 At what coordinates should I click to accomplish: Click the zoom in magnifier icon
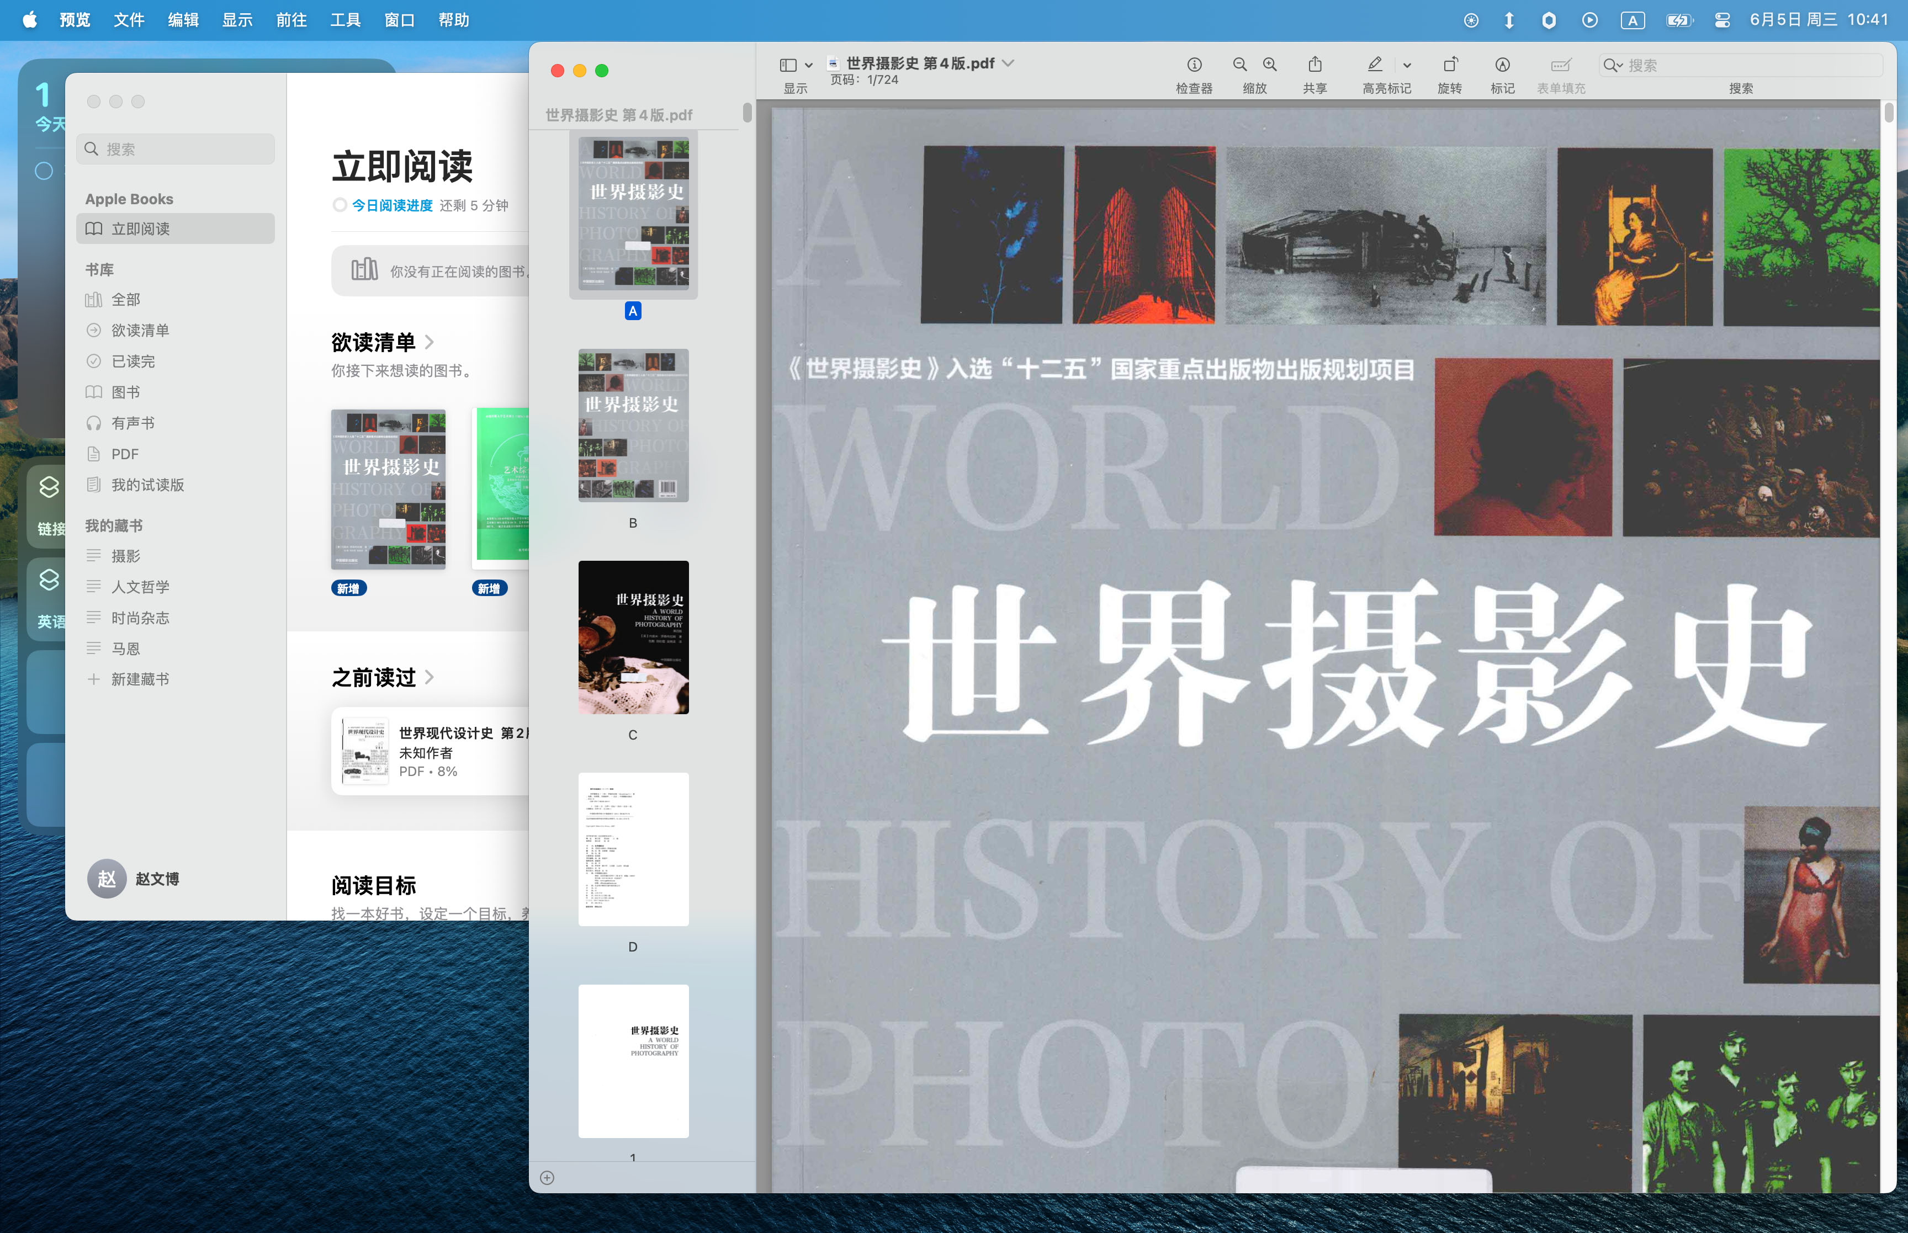point(1270,65)
